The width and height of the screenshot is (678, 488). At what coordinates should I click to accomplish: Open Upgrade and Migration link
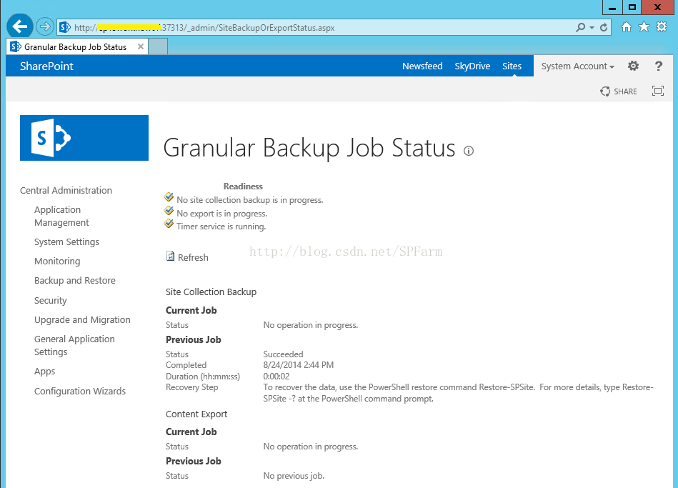[x=82, y=319]
